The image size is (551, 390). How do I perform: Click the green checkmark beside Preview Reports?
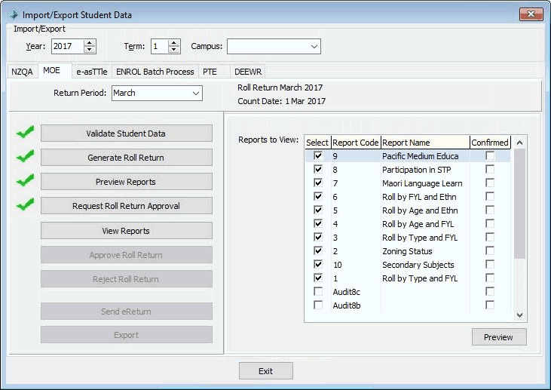26,181
